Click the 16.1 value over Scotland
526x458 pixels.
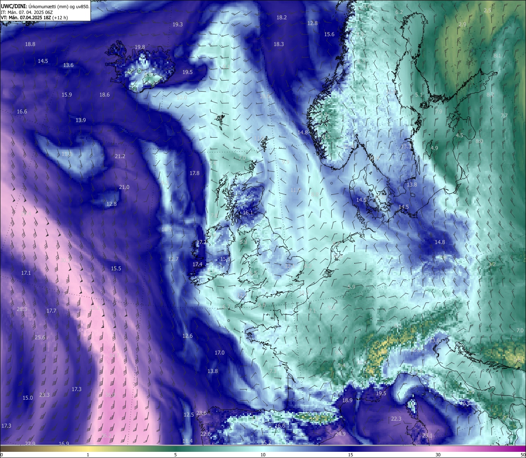pyautogui.click(x=248, y=213)
